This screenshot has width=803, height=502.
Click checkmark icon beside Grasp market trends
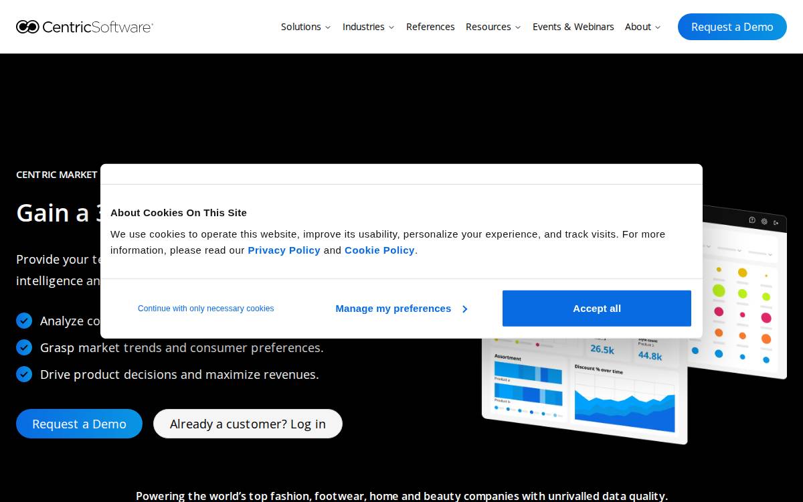pyautogui.click(x=24, y=347)
